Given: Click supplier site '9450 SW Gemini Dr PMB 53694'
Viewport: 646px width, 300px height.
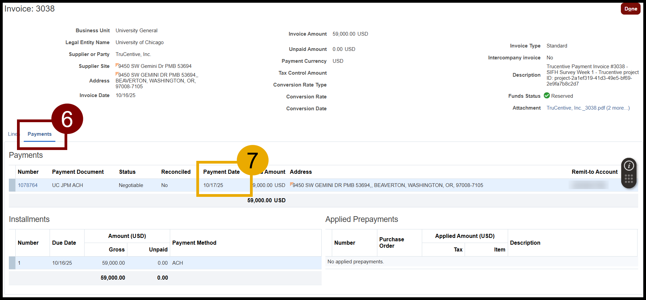Looking at the screenshot, I should click(155, 66).
